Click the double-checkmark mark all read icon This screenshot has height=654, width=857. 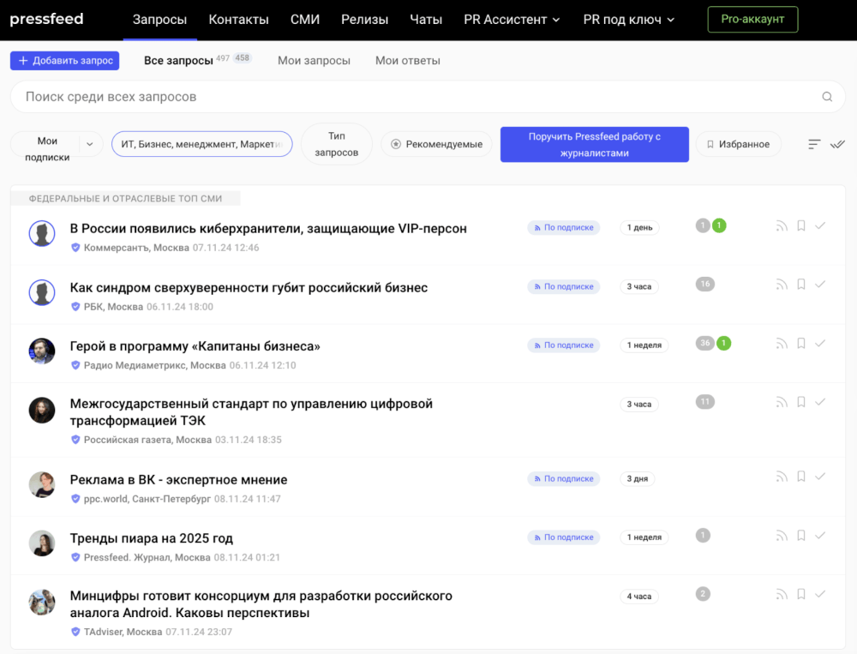click(837, 144)
